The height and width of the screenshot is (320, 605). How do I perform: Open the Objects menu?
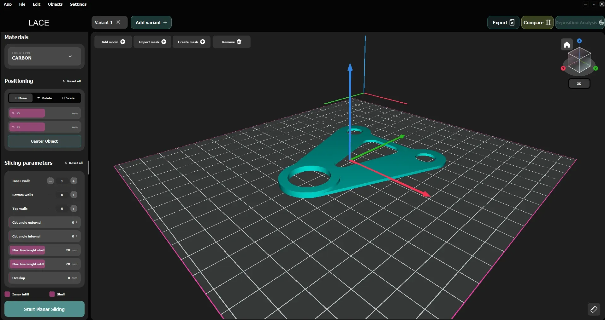tap(55, 4)
